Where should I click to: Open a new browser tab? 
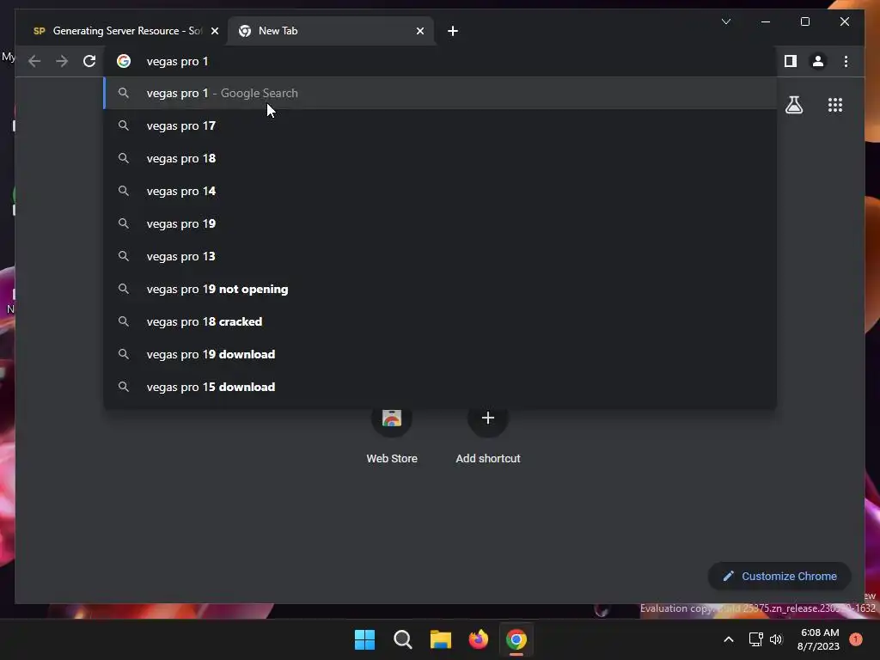453,31
